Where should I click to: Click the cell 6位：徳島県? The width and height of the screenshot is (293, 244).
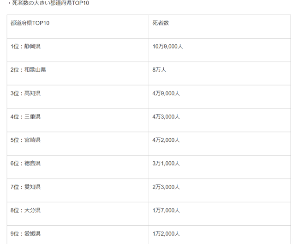(25, 163)
